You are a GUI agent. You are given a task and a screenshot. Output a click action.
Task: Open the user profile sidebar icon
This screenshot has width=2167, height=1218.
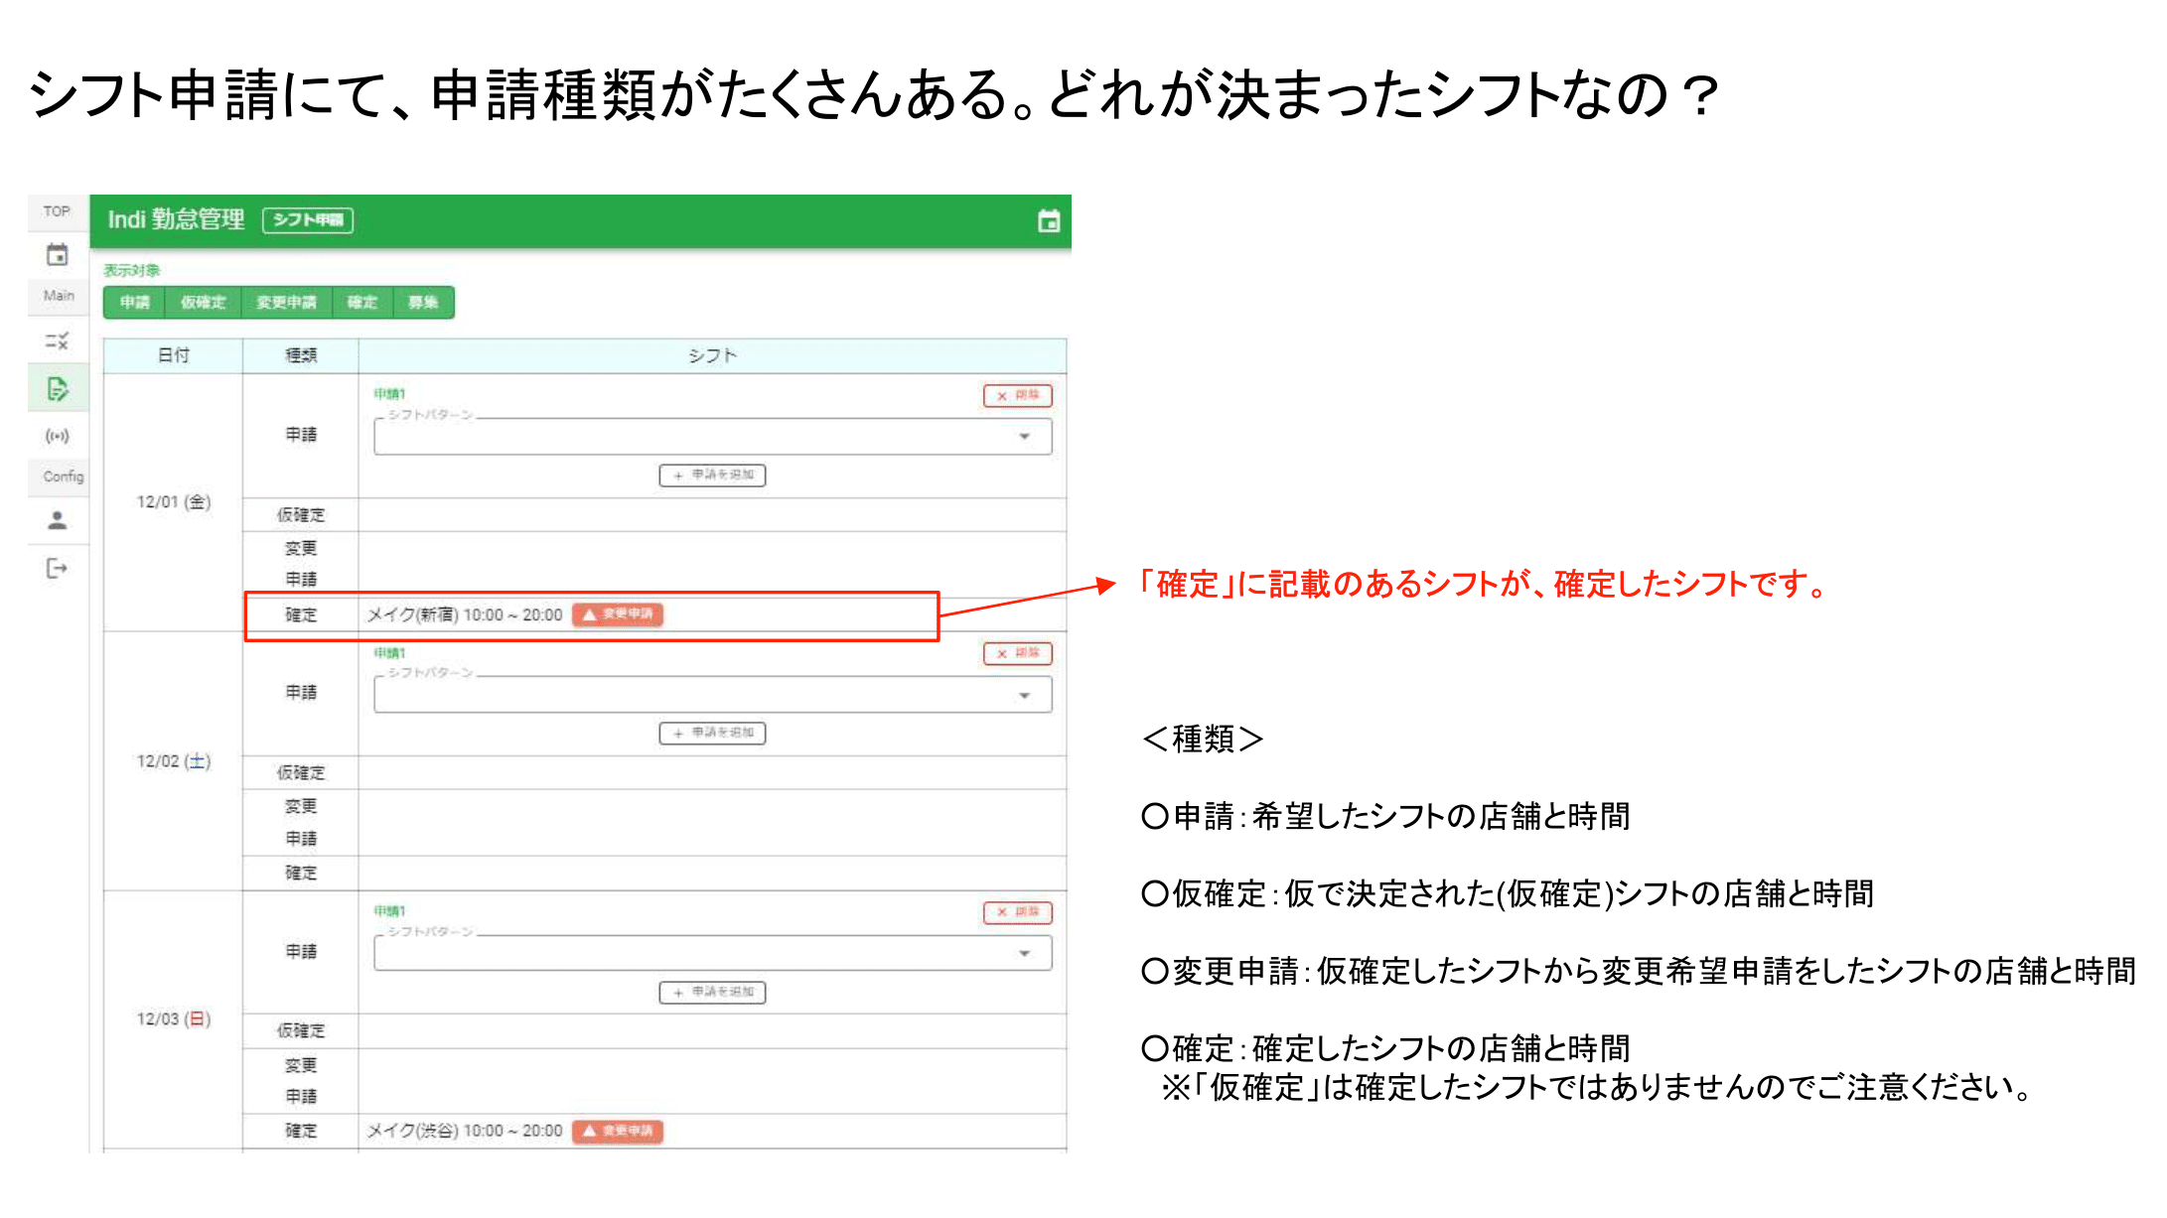pyautogui.click(x=58, y=520)
